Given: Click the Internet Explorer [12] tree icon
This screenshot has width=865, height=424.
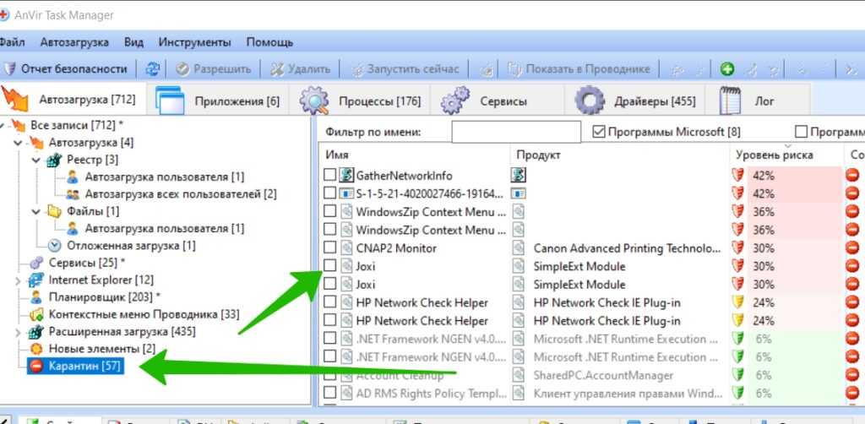Looking at the screenshot, I should (x=36, y=280).
